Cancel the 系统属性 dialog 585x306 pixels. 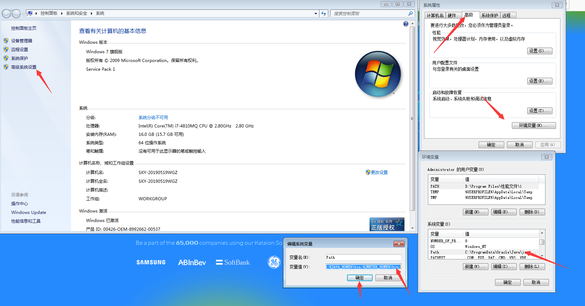tap(520, 145)
